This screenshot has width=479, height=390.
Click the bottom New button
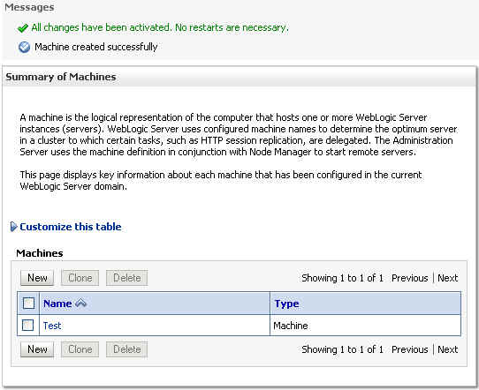click(37, 349)
